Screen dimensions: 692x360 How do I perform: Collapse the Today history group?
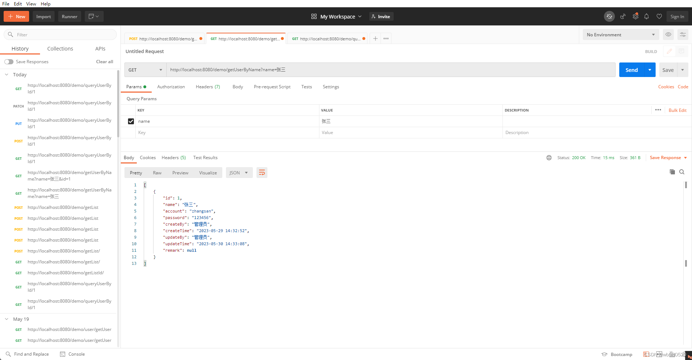7,74
